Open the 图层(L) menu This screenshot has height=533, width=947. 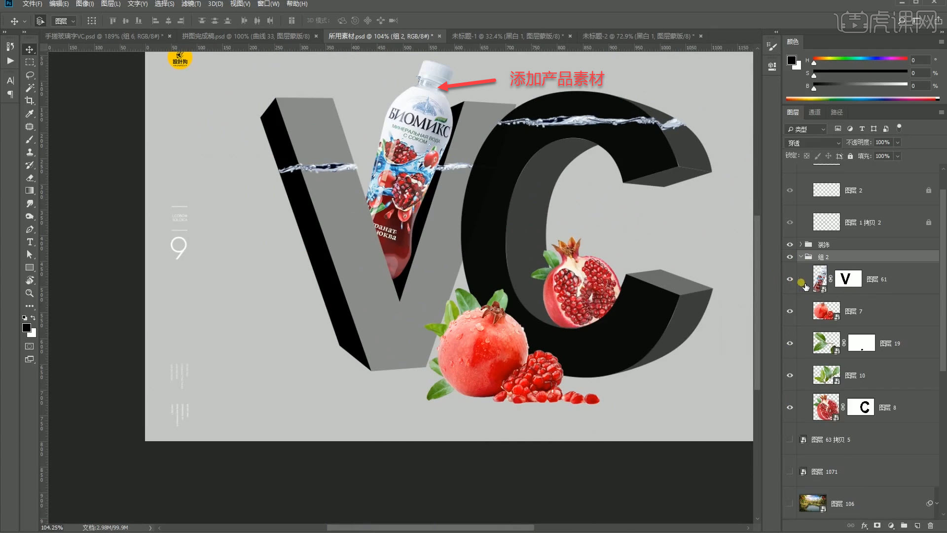coord(110,4)
